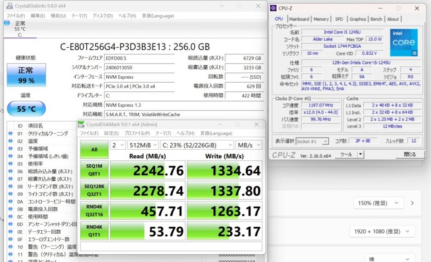
Task: Click the 正常 99% health status button
Action: [x=26, y=75]
